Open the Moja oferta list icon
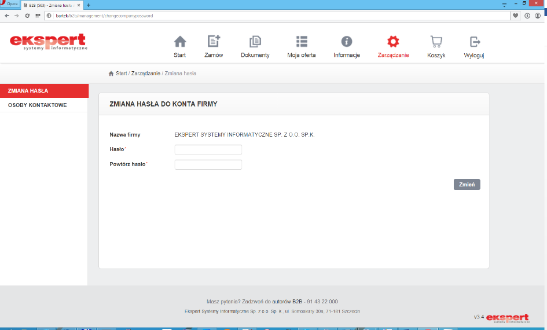This screenshot has width=547, height=330. (x=302, y=41)
